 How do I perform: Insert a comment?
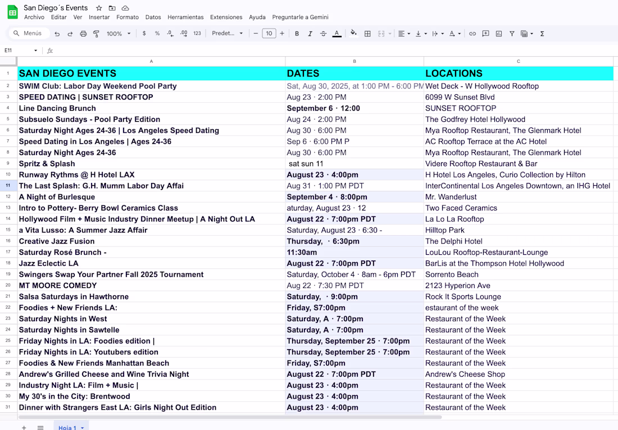point(485,34)
